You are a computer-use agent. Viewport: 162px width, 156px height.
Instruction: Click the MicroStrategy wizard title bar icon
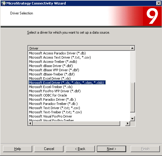3,3
